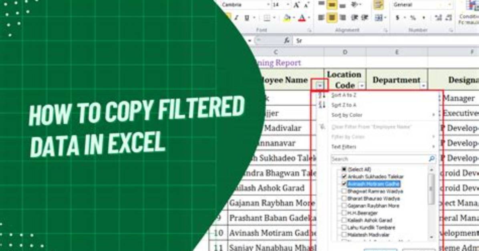Check H.H.Beerager

click(344, 213)
